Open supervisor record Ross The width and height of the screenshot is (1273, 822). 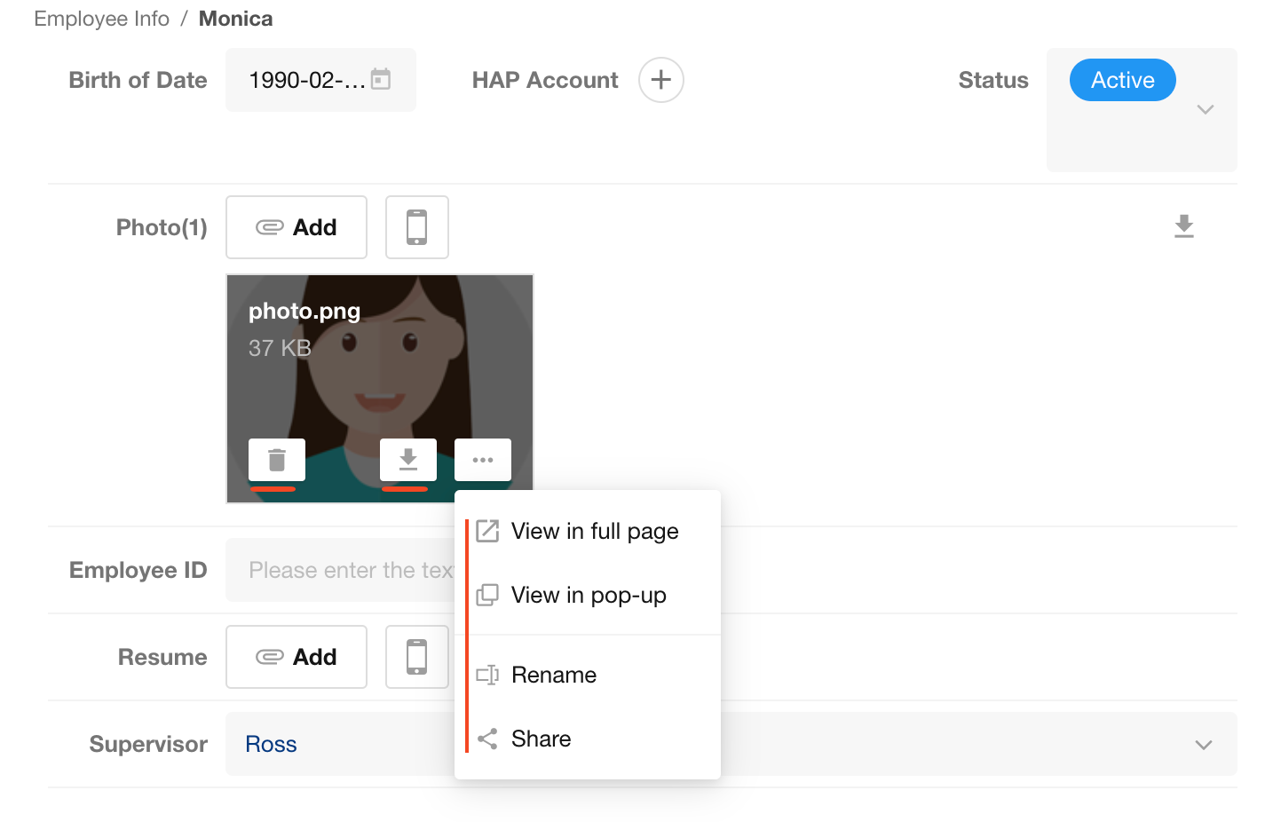pyautogui.click(x=271, y=744)
